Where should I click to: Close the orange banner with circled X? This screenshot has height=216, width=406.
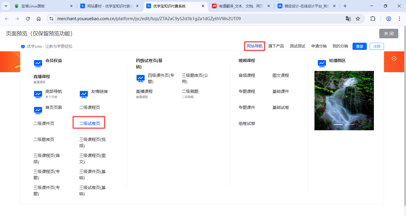point(394,58)
